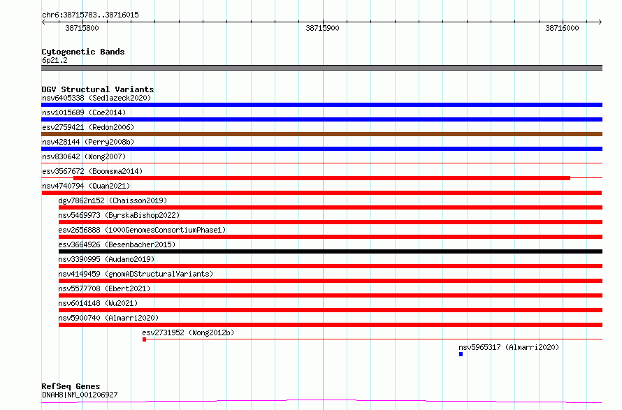This screenshot has height=410, width=622.
Task: Click the black bar for esv3664926
Action: (x=331, y=251)
